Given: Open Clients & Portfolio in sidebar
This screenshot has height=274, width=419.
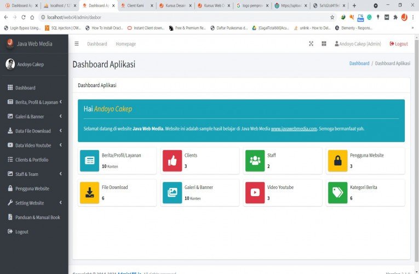Looking at the screenshot, I should 34,159.
